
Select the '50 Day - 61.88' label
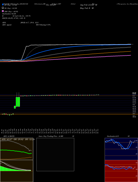pyautogui.click(x=11, y=8)
